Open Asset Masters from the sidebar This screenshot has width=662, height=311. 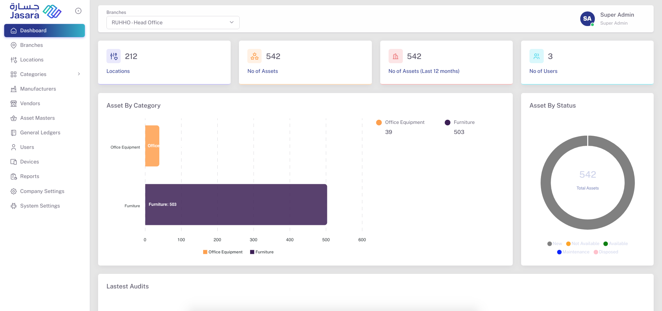click(38, 118)
